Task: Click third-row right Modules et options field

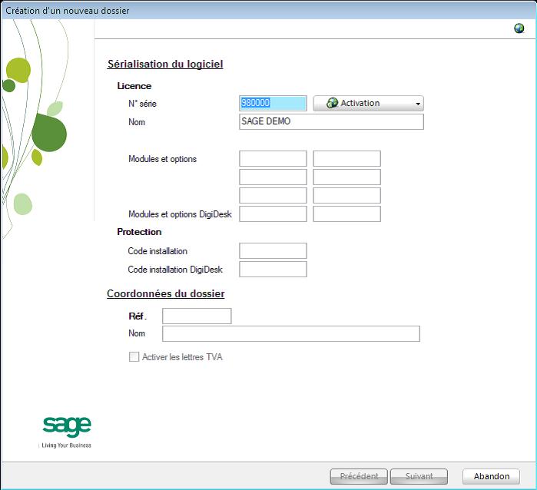Action: (x=346, y=196)
